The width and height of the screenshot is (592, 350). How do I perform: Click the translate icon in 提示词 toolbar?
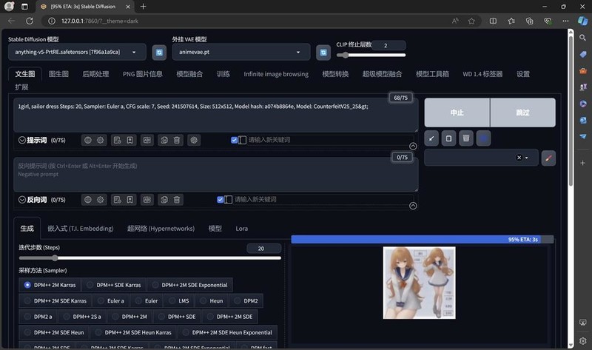tap(147, 140)
